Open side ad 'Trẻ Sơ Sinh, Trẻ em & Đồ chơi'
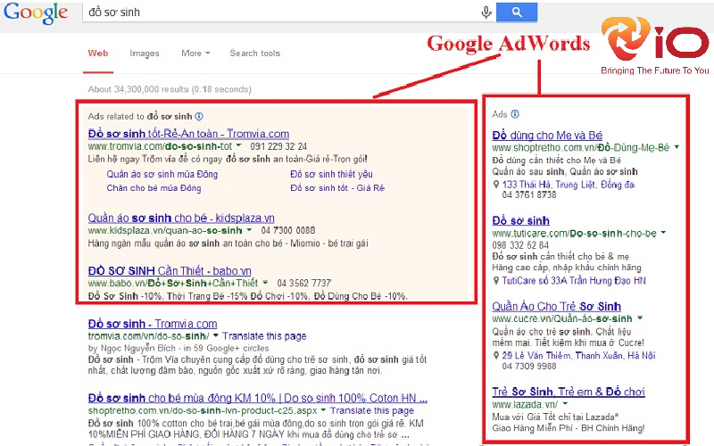The height and width of the screenshot is (446, 714). click(x=569, y=392)
